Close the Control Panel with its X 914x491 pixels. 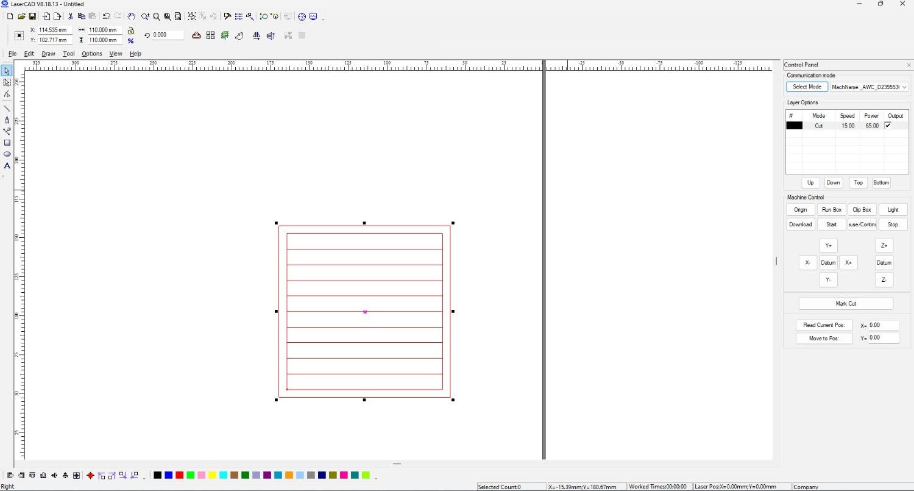click(909, 65)
